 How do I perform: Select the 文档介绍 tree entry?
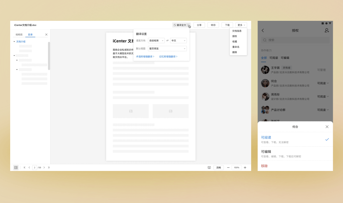21,42
